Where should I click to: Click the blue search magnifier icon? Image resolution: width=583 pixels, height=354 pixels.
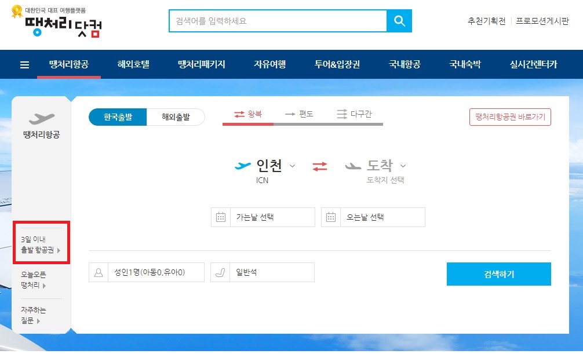(399, 21)
